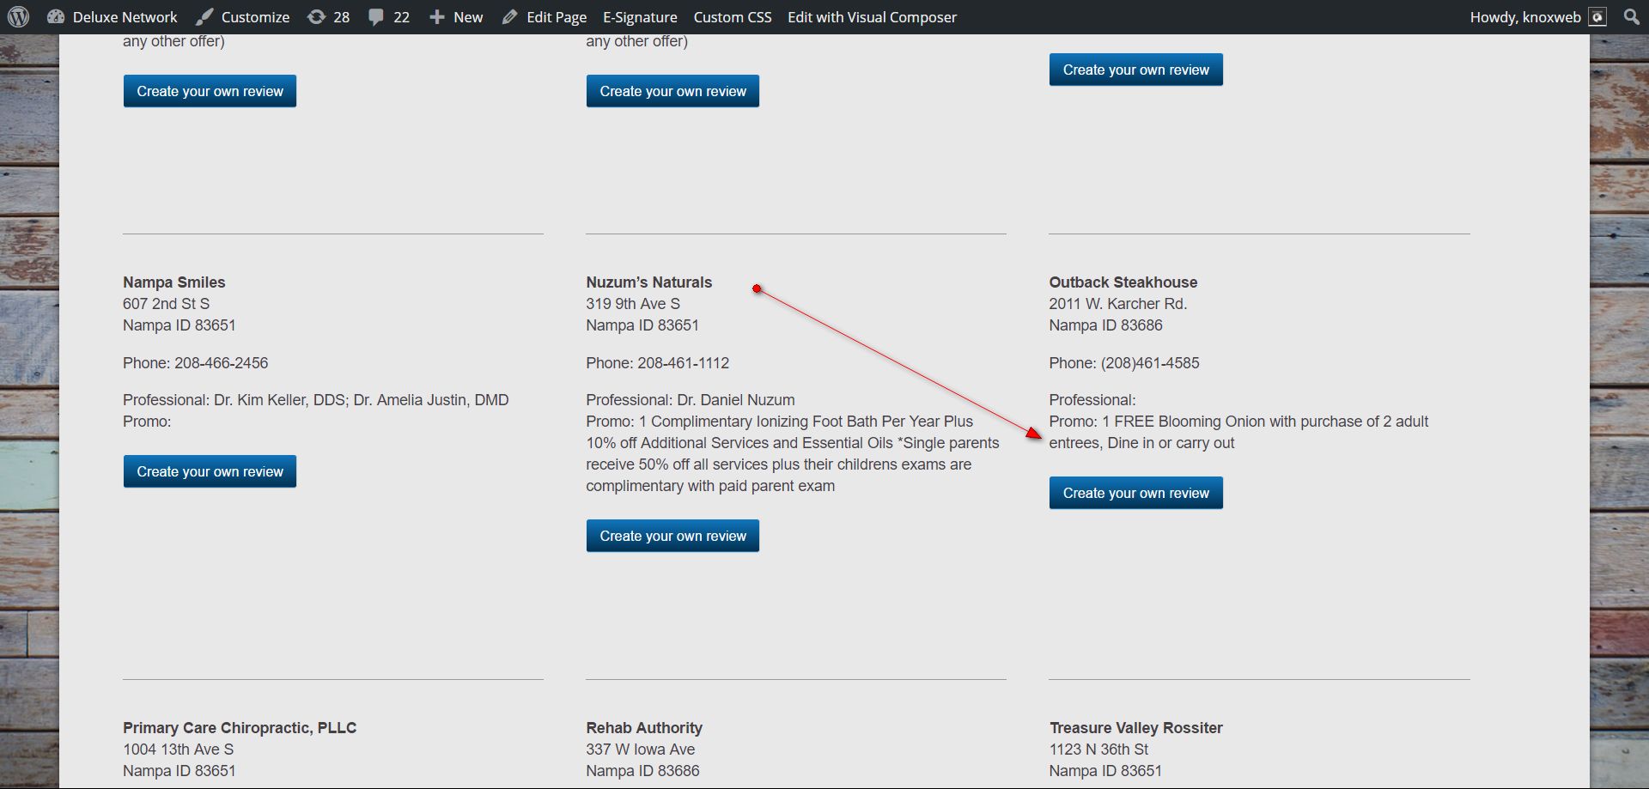1649x789 pixels.
Task: Click the FREE Blooming Onion promo text
Action: [x=1238, y=432]
